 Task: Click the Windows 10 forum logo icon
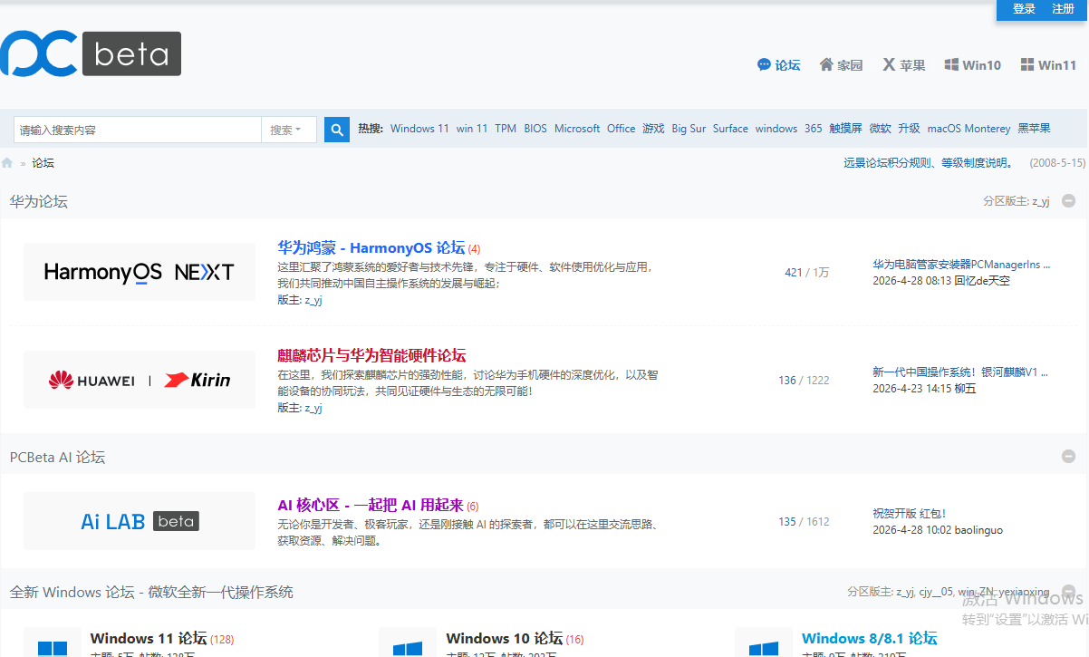click(408, 645)
